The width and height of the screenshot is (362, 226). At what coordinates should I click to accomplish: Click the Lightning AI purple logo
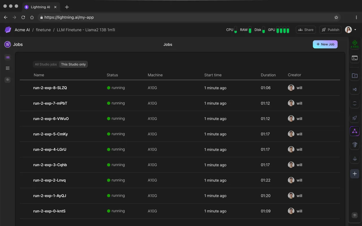pyautogui.click(x=8, y=30)
